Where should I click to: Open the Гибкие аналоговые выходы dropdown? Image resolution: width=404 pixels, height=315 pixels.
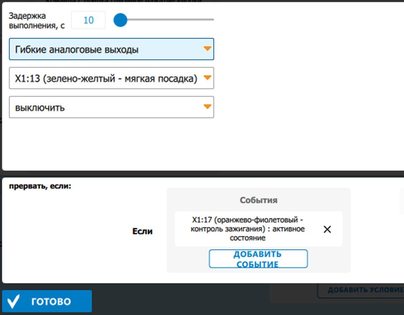pyautogui.click(x=111, y=49)
